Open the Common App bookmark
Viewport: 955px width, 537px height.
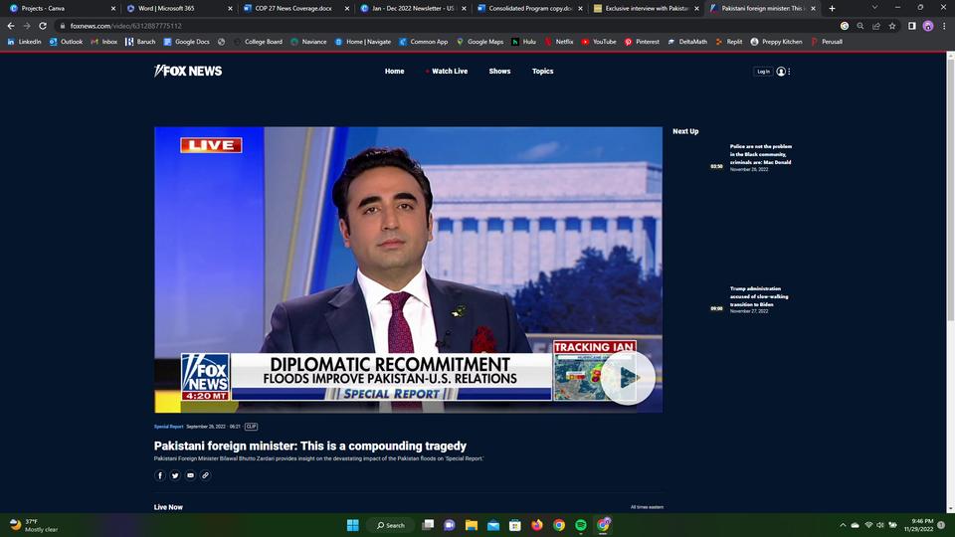[424, 42]
